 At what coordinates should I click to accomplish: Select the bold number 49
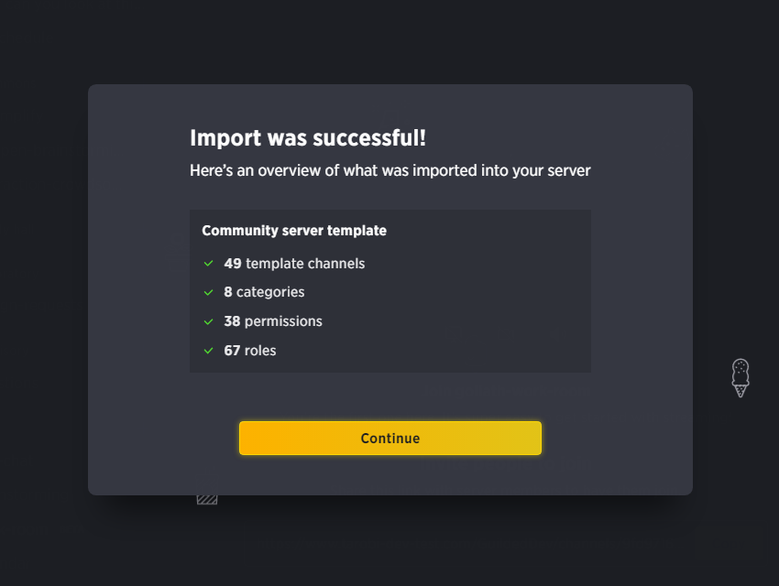[233, 264]
